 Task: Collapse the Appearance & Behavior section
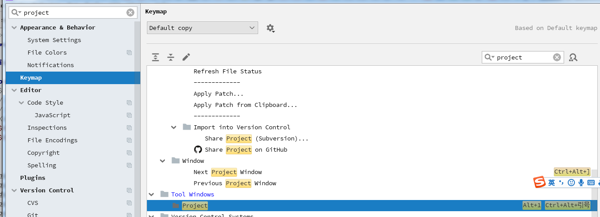pos(14,27)
